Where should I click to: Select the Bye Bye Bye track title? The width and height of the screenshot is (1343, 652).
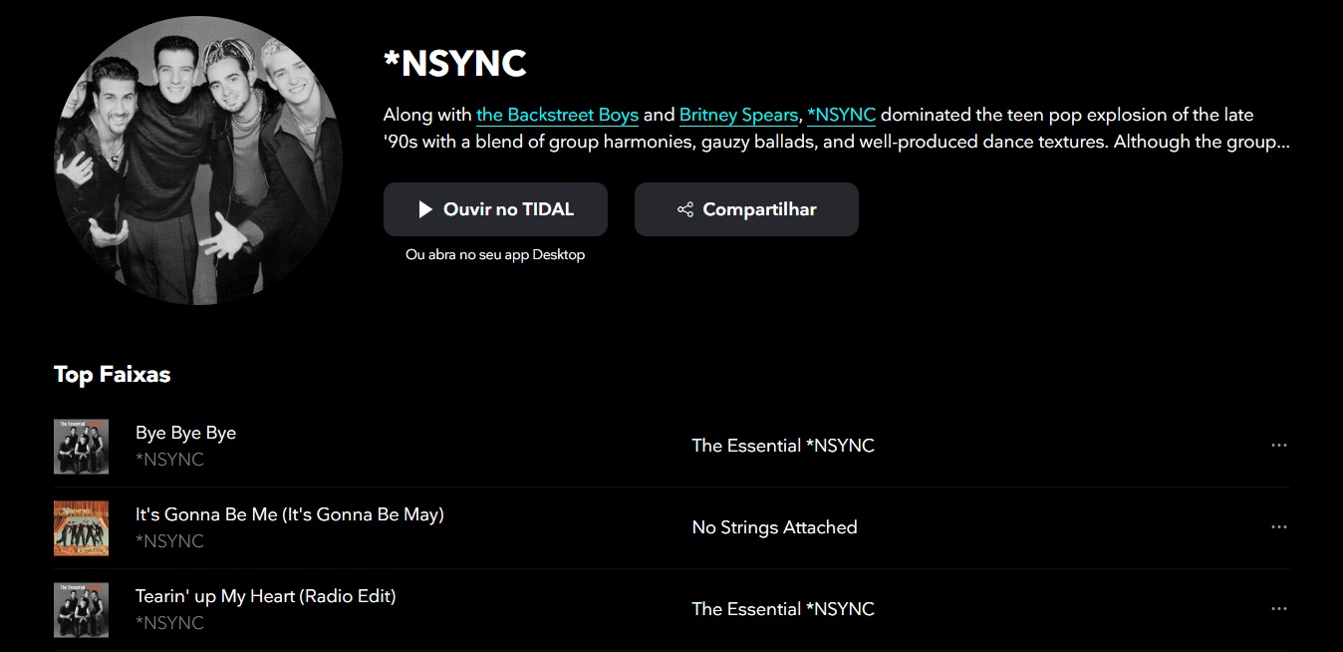coord(185,433)
